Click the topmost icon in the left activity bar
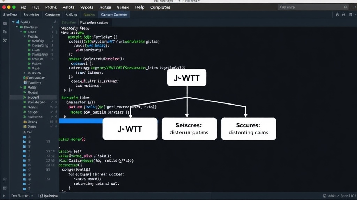357x200 pixels. tap(5, 23)
